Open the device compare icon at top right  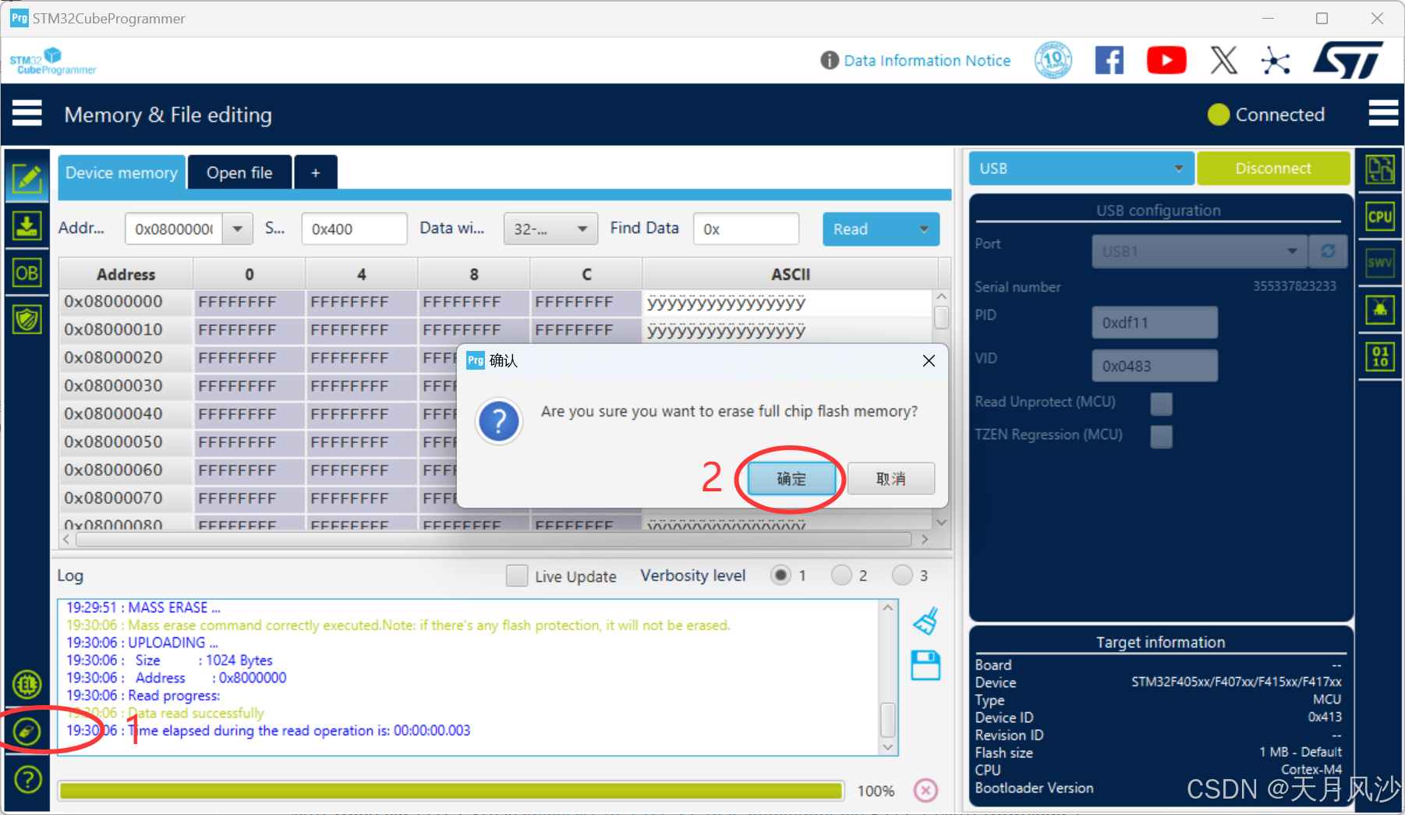1380,169
